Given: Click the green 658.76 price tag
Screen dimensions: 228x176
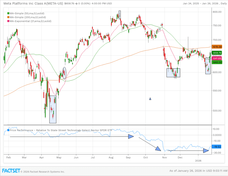Looking at the screenshot, I should coord(217,53).
